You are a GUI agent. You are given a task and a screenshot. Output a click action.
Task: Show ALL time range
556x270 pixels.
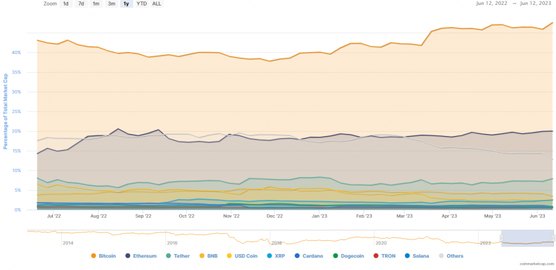coord(156,4)
